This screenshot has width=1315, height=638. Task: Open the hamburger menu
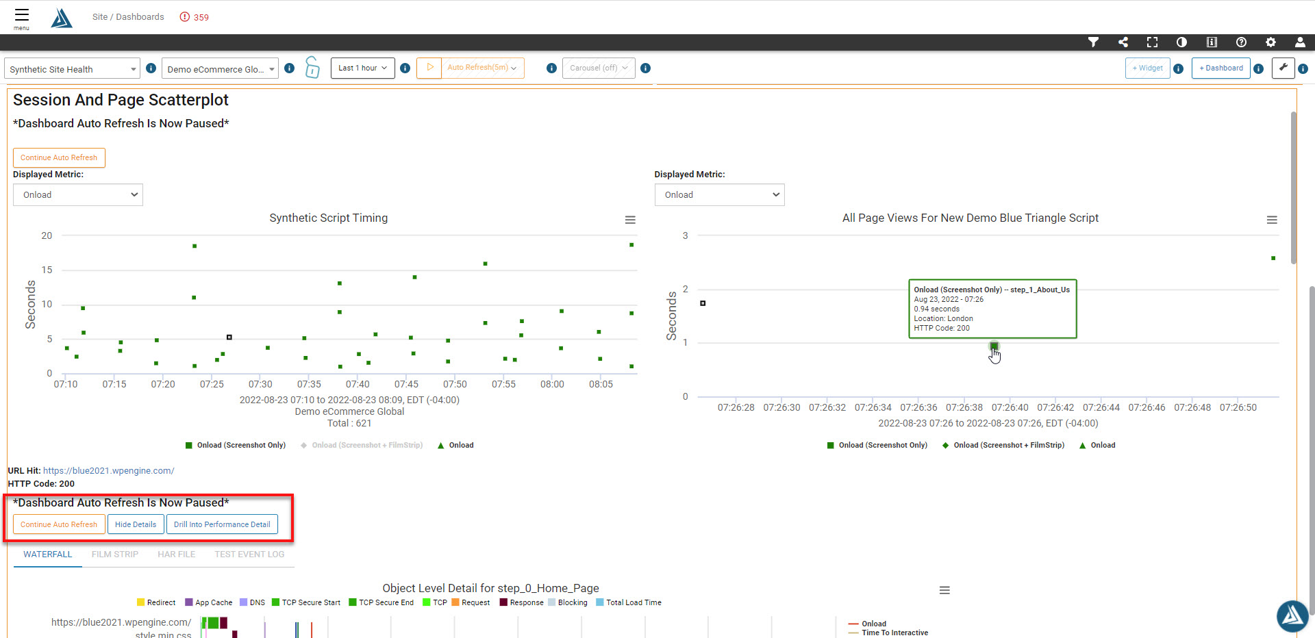[21, 18]
